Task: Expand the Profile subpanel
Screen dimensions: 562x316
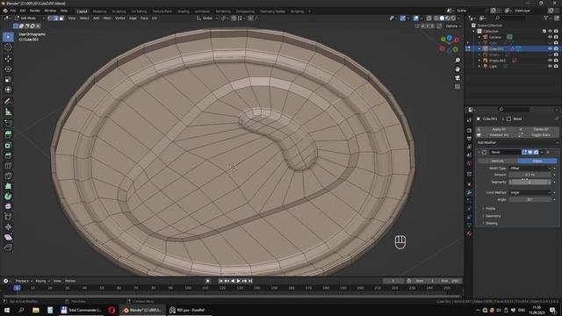Action: (490, 209)
